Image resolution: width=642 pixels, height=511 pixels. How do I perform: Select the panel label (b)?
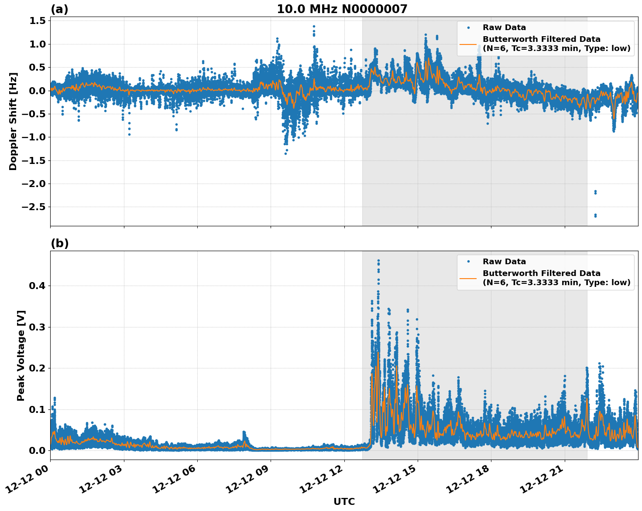pos(60,243)
